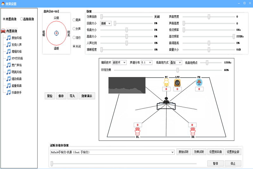Viewport: 253px width, 169px height.
Task: Open the 声道分布 5.1 dropdown
Action: point(146,62)
